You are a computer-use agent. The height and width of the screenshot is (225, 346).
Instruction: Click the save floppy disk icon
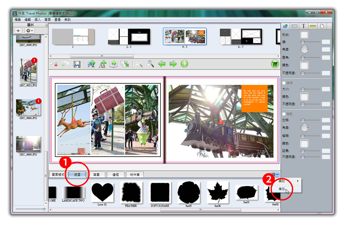[77, 64]
